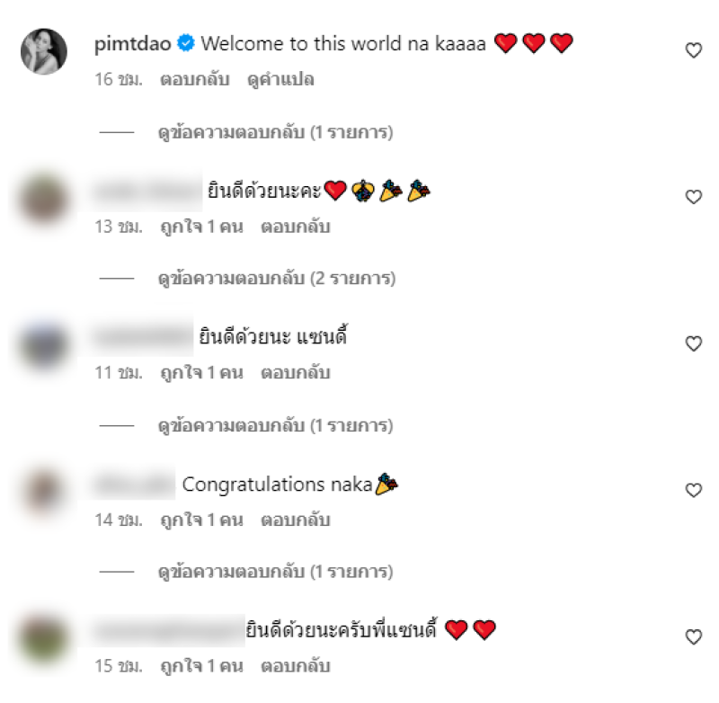This screenshot has height=703, width=719.
Task: Reply to pimtdao's 16-hour-old comment
Action: pos(194,79)
